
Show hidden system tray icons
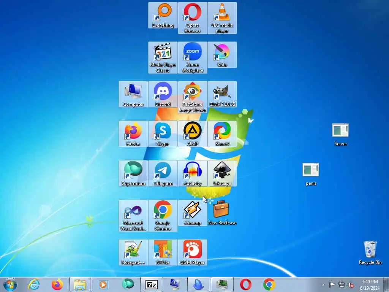point(323,285)
